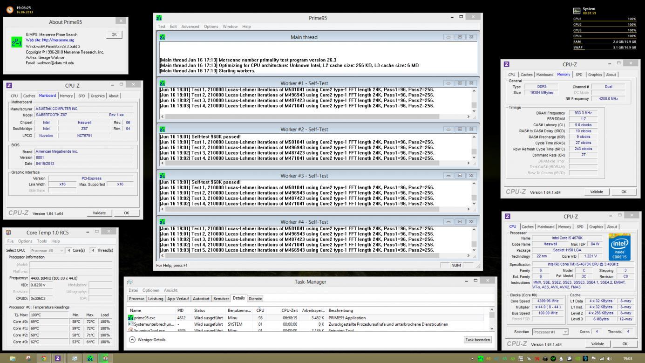Open Chrome from the taskbar

point(43,358)
